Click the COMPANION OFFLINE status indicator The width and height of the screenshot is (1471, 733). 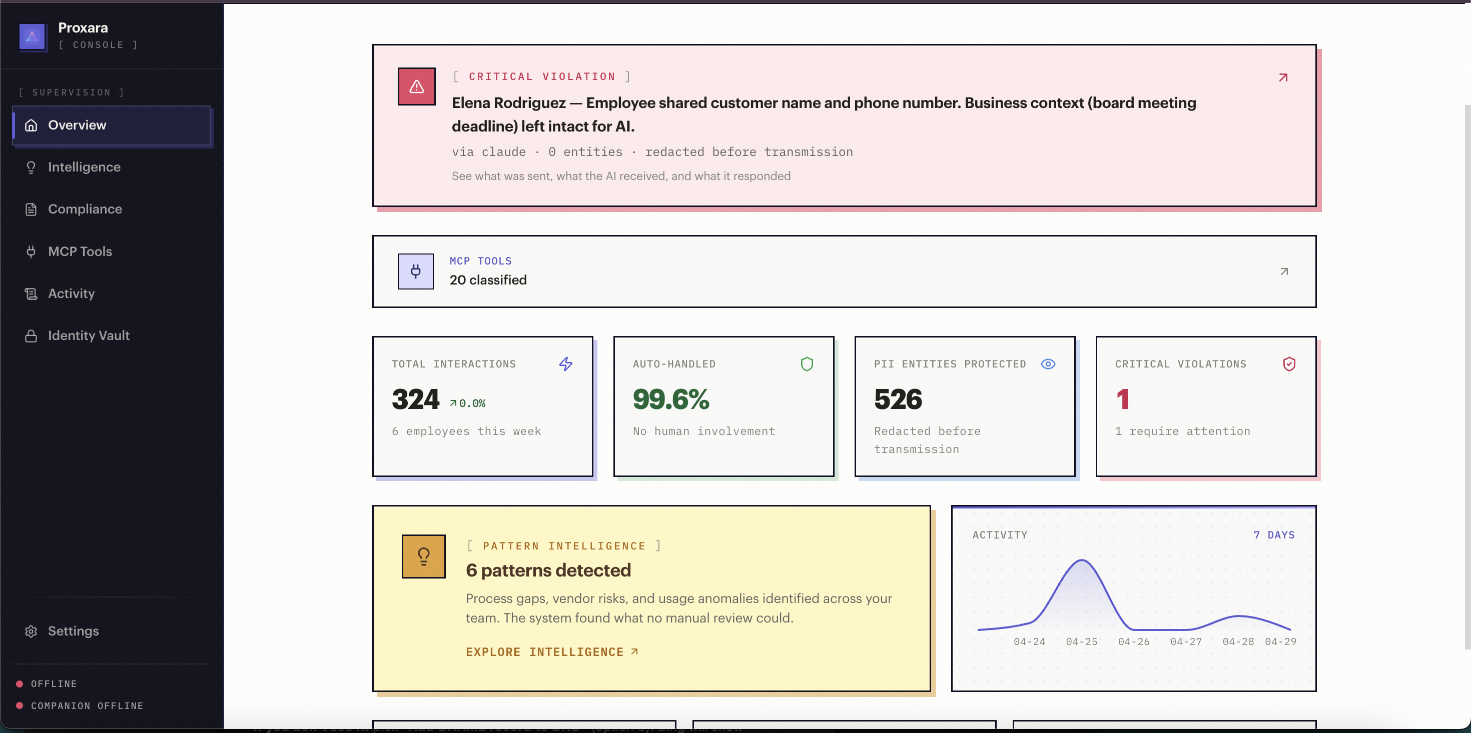[x=80, y=706]
